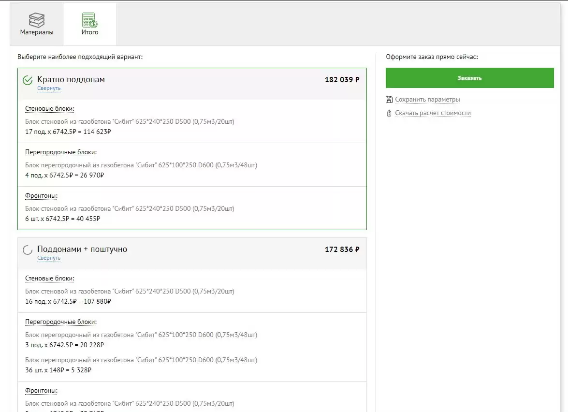Collapse the Поддонами + поштучно section via Свернуть
Screen dimensions: 568x412
point(49,258)
